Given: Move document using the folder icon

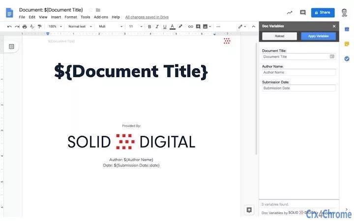Looking at the screenshot, I should [98, 10].
